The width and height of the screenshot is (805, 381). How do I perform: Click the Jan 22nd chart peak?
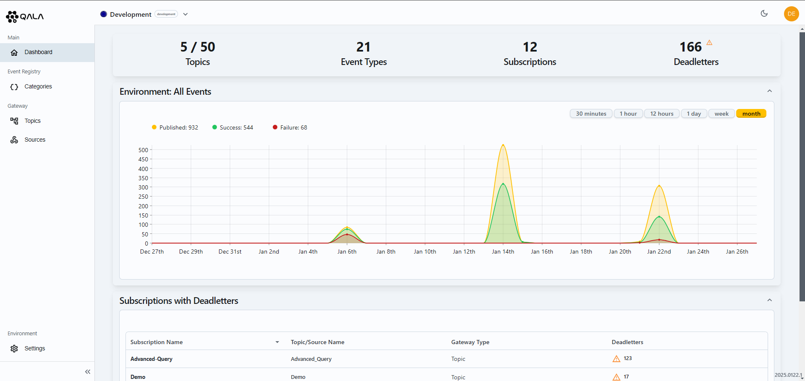coord(659,186)
